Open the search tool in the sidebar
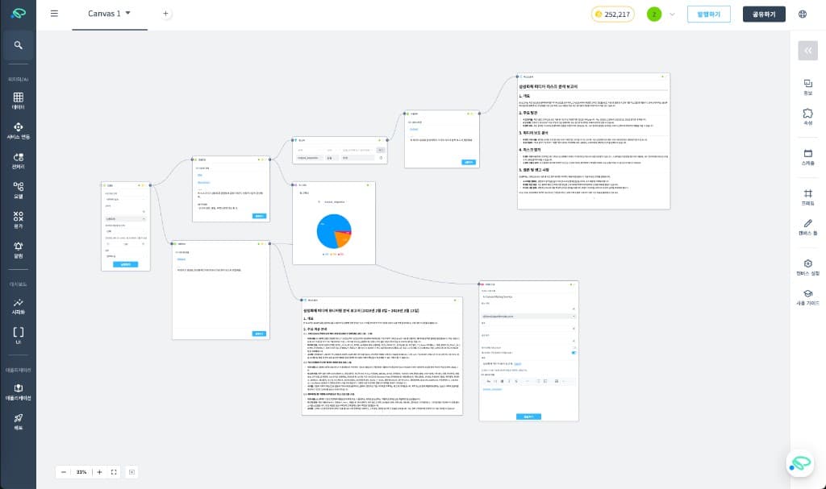This screenshot has width=826, height=489. pos(18,45)
